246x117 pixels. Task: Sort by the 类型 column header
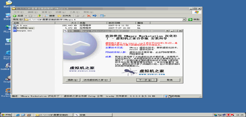coord(93,23)
